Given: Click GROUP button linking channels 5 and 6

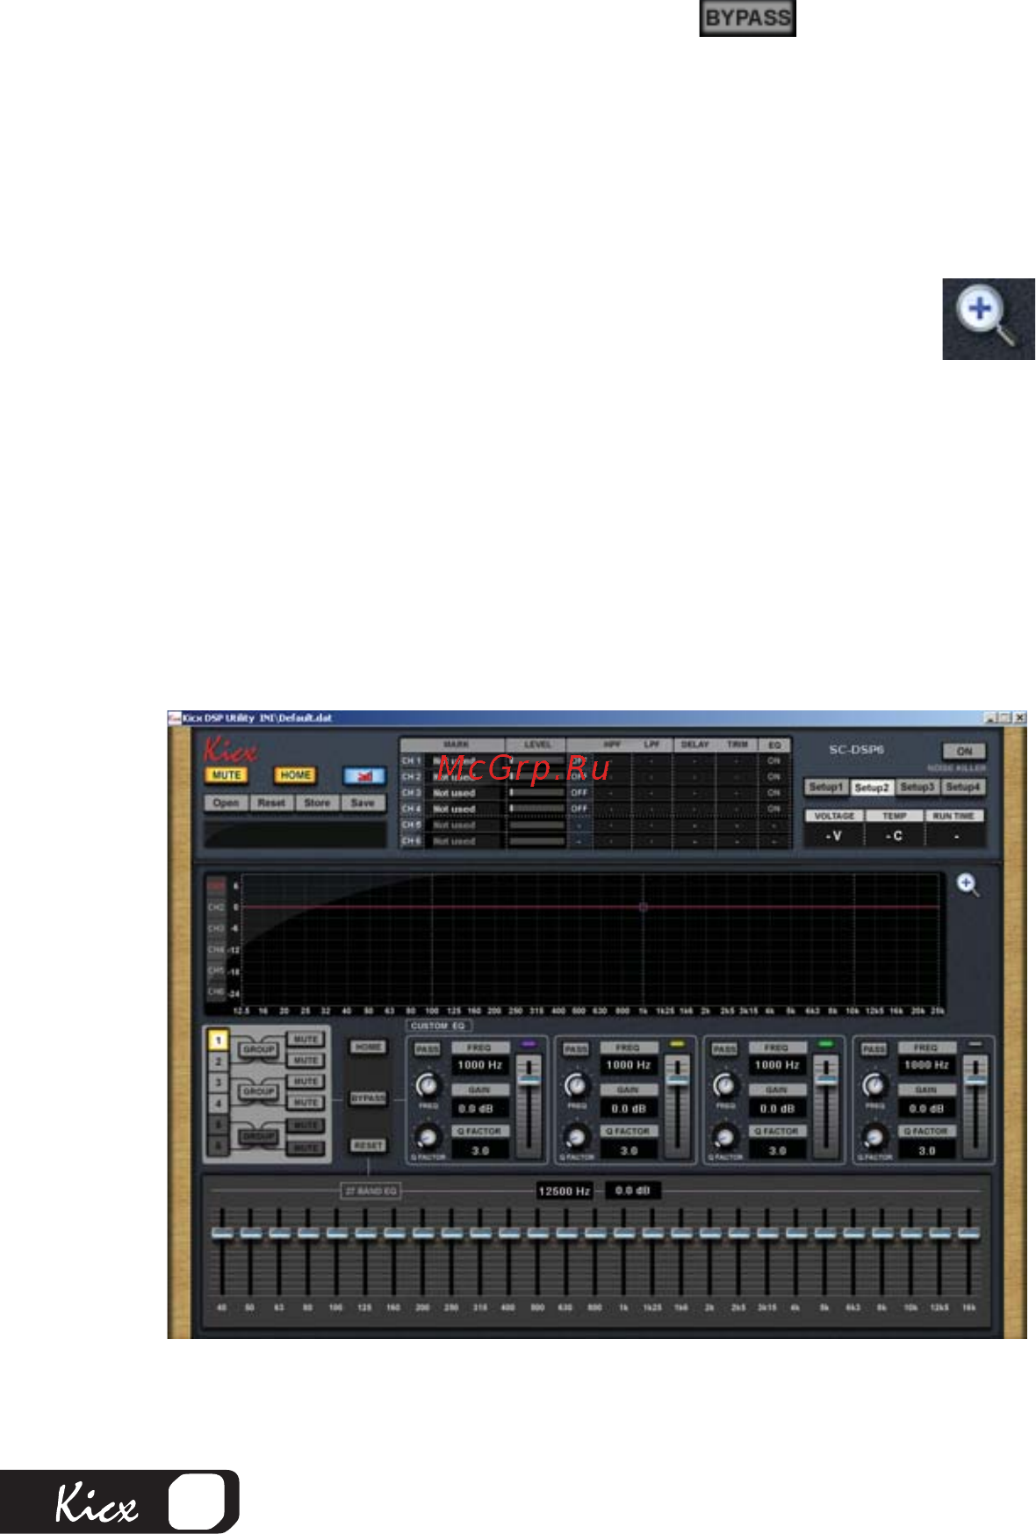Looking at the screenshot, I should click(259, 1136).
